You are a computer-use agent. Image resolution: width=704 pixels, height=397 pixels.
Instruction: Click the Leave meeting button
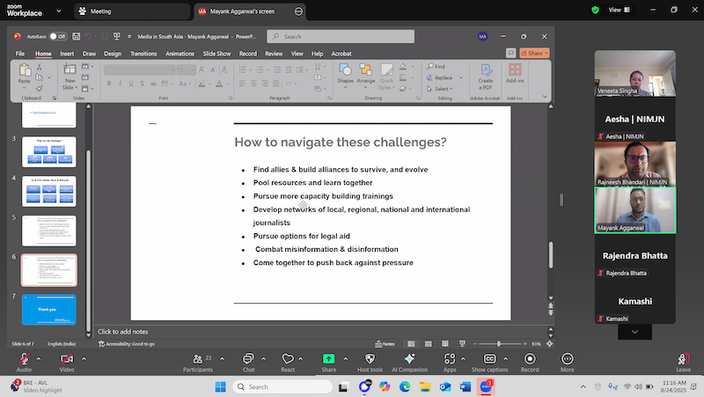(x=683, y=359)
